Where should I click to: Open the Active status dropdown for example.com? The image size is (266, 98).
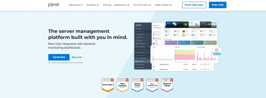(186, 69)
